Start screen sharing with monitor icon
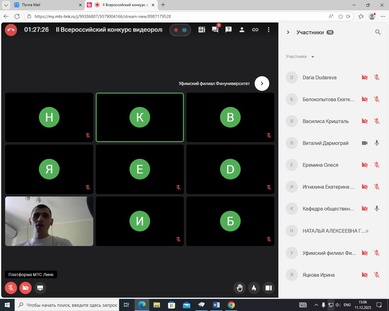Viewport: 389px width, 311px height. click(40, 288)
